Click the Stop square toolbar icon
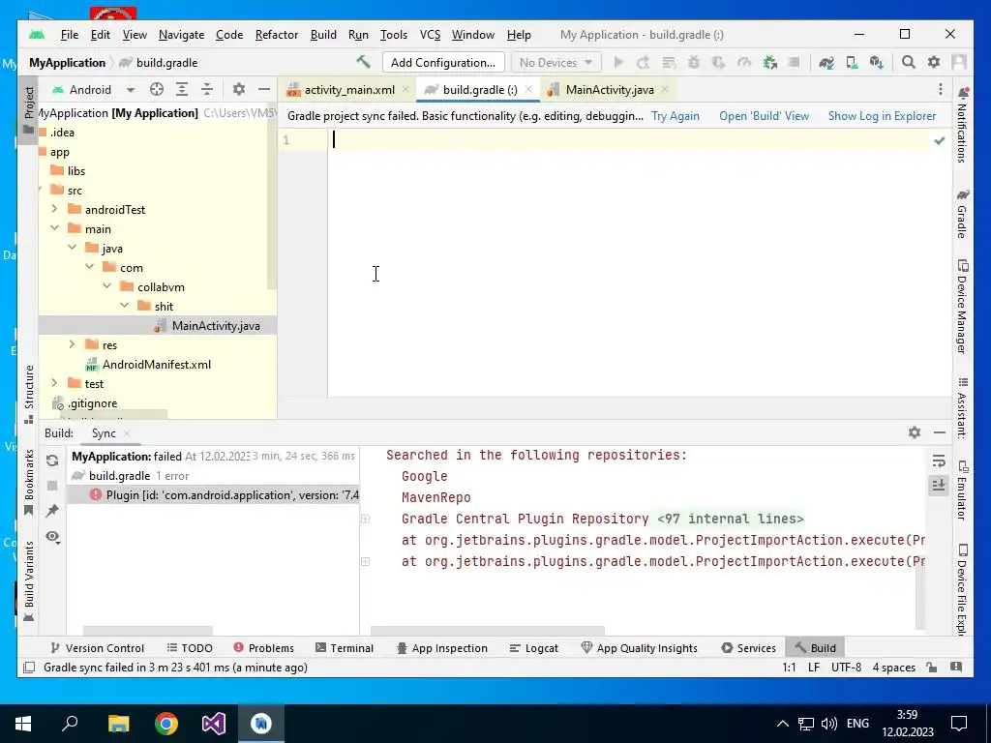The width and height of the screenshot is (991, 743). tap(795, 62)
